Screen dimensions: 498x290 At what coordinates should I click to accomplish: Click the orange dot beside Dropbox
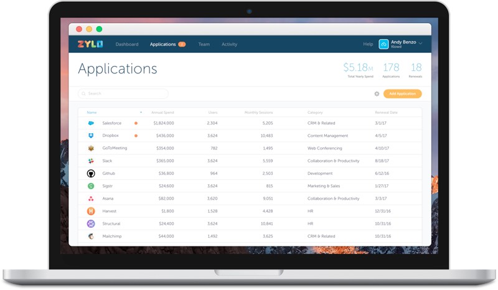pyautogui.click(x=136, y=136)
